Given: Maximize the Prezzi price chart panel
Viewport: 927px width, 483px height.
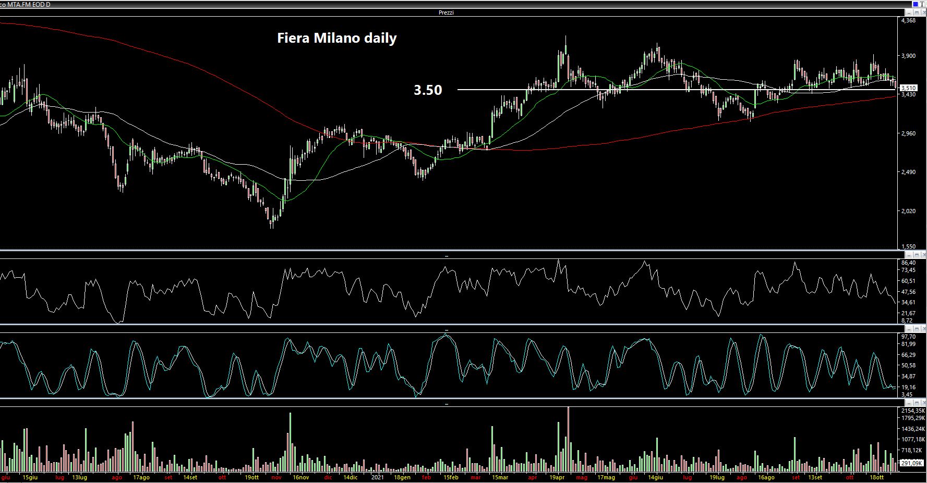Looking at the screenshot, I should 916,13.
